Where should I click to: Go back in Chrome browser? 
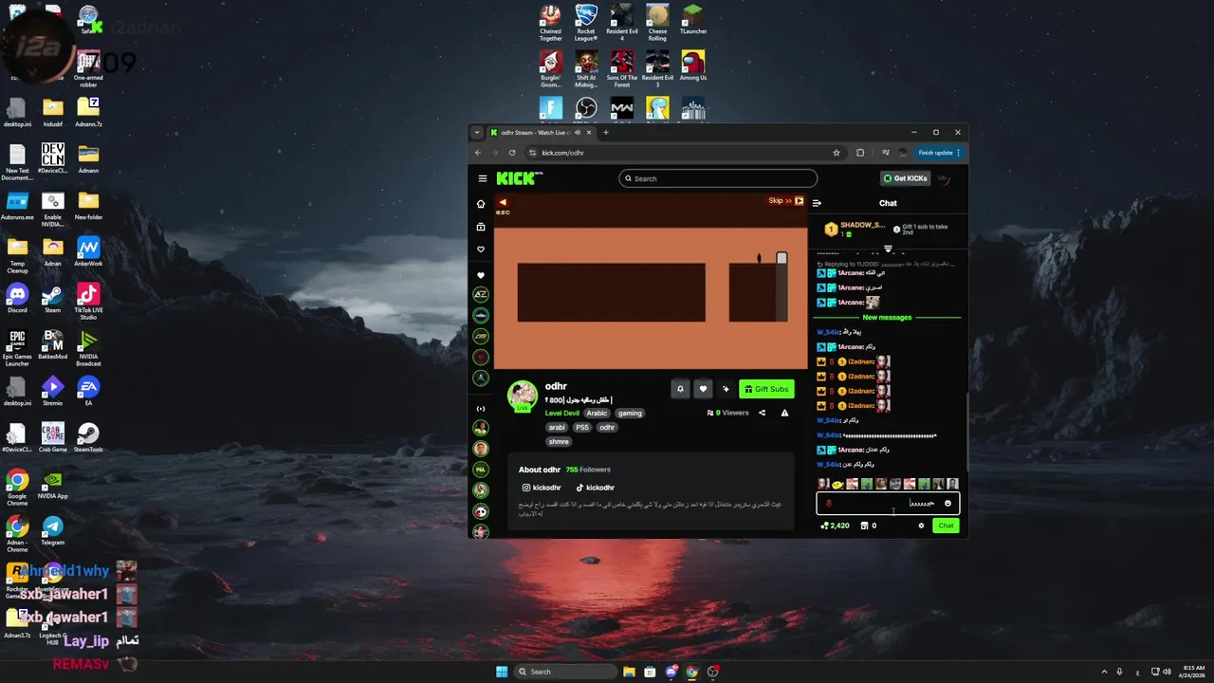[x=478, y=153]
